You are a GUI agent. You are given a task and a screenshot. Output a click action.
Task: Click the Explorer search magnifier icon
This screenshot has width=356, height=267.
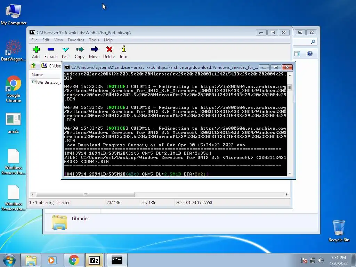[x=313, y=42]
